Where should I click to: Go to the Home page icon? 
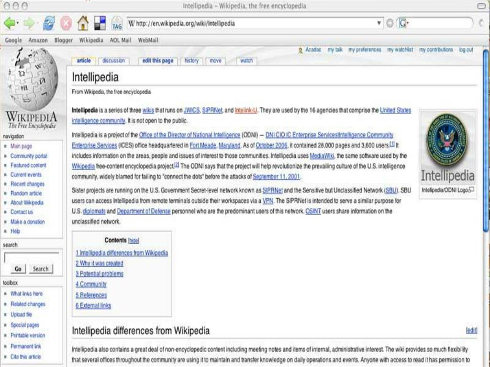(83, 23)
